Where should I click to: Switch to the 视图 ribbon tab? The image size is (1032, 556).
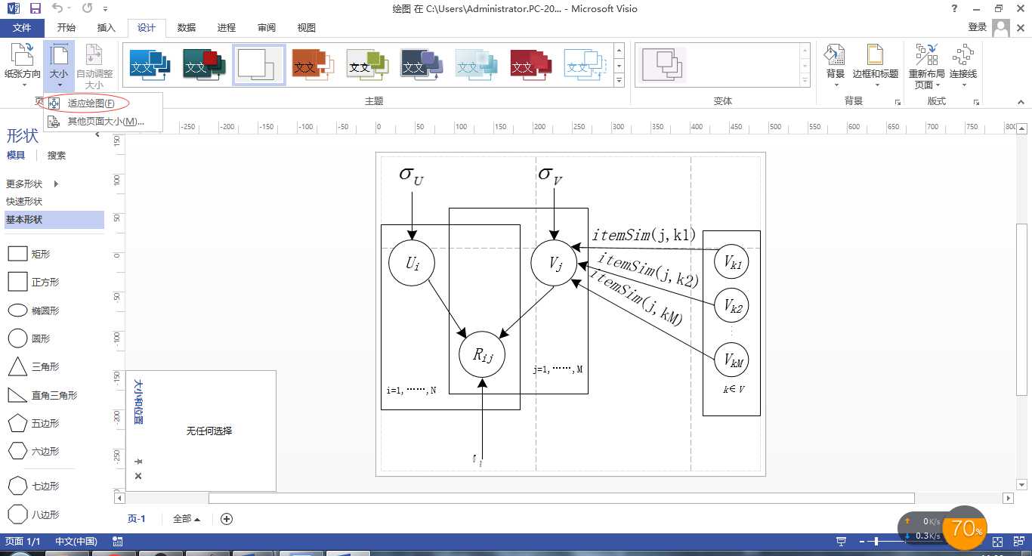(307, 28)
